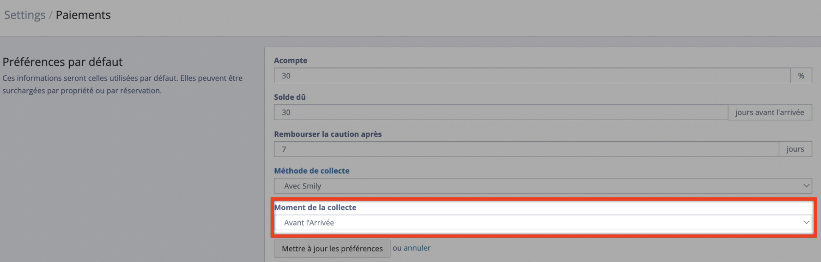Screen dimensions: 821x262
Task: Click the "jours avant l'arrivée" suffix label
Action: coord(770,112)
